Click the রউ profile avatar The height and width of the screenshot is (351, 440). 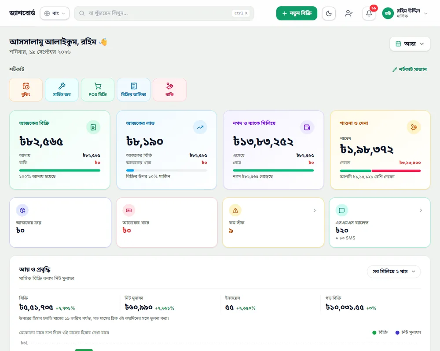(x=388, y=13)
